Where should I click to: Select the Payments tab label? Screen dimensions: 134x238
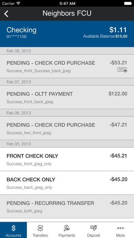point(67,235)
